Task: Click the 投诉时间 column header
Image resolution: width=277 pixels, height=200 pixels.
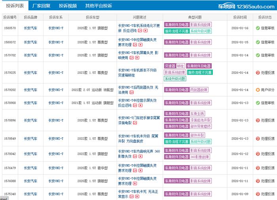Action: click(240, 17)
